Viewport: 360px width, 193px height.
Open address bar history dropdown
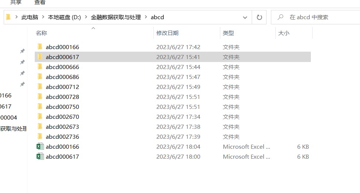[245, 17]
